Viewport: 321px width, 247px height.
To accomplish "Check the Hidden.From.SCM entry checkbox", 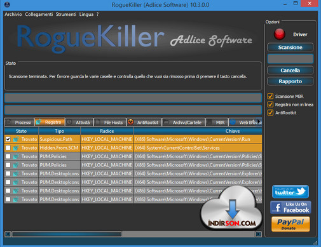I will click(8, 148).
